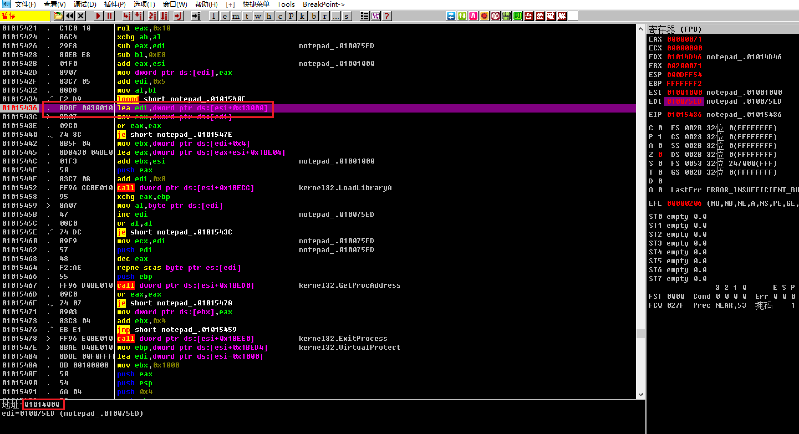Open memory map with 'm' button
This screenshot has width=799, height=434.
[236, 16]
